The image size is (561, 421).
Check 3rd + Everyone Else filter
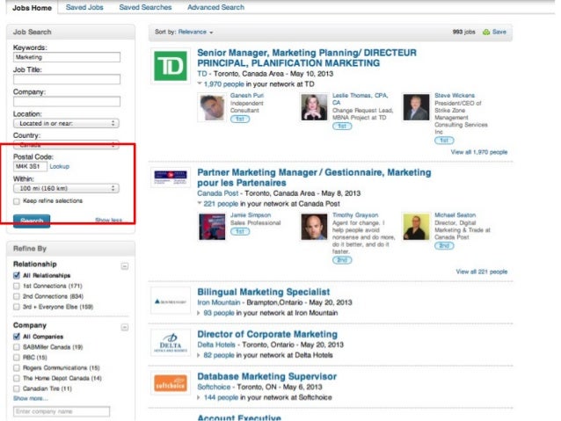[x=17, y=307]
